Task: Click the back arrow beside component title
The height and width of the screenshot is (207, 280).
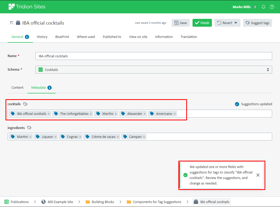Action: coord(12,23)
